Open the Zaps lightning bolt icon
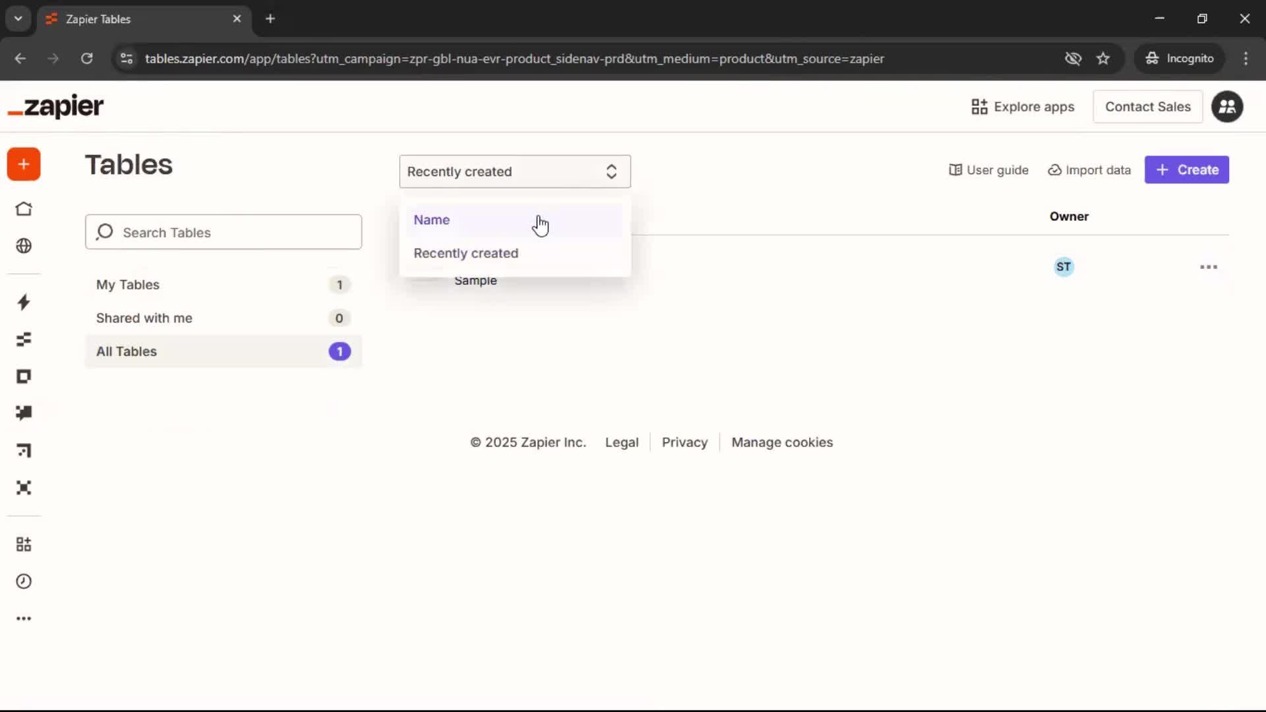 tap(24, 303)
